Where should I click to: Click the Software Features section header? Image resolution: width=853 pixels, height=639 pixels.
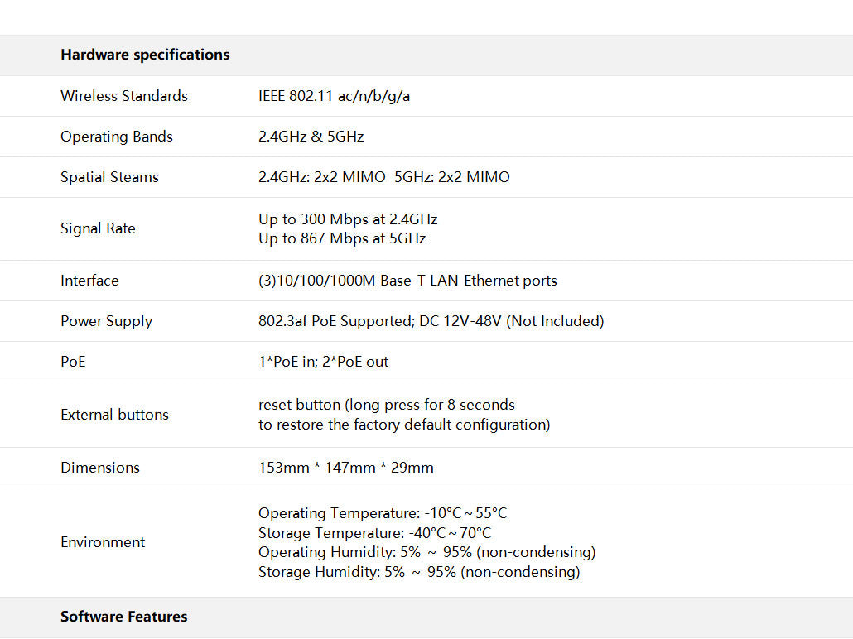[124, 617]
